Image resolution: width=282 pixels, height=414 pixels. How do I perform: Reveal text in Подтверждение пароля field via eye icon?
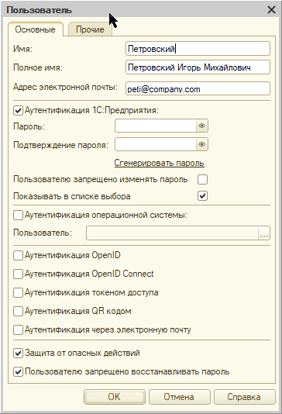coord(201,144)
